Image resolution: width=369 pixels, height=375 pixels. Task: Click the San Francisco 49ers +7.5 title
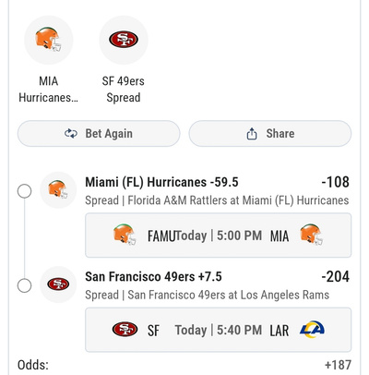click(153, 276)
